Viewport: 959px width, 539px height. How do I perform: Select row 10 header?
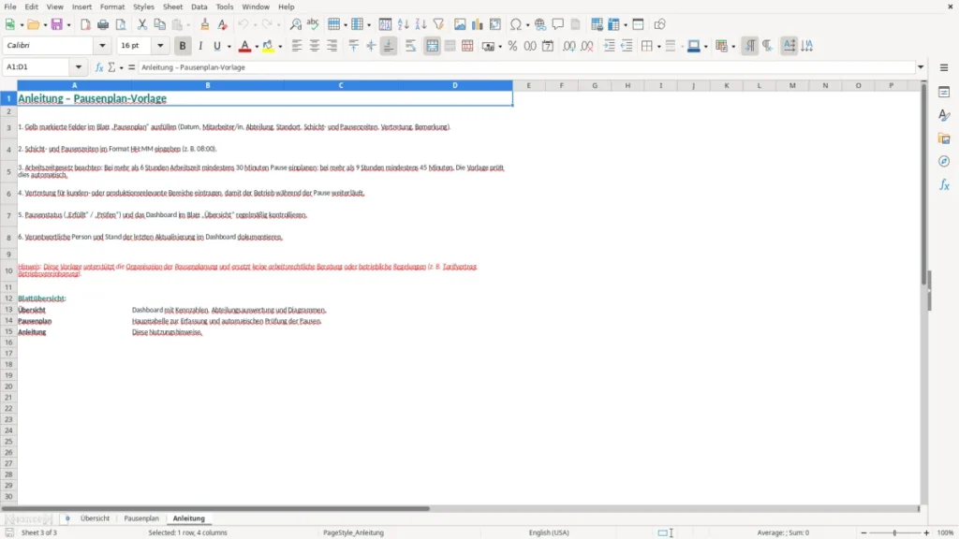click(x=8, y=270)
